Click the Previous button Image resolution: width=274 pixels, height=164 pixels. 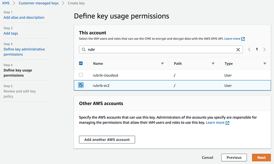[x=234, y=157]
